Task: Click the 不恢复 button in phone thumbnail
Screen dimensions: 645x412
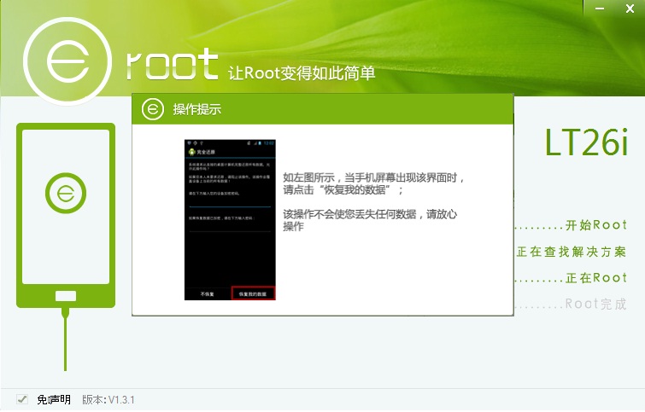Action: 208,294
